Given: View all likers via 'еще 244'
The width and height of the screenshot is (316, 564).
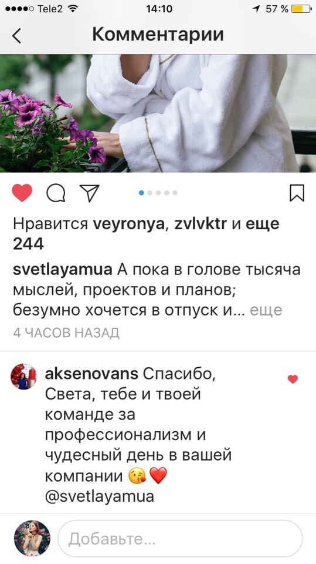Looking at the screenshot, I should [146, 234].
